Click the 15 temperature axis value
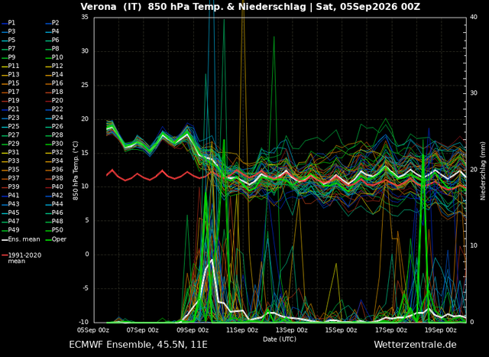This screenshot has height=357, width=489. click(x=85, y=153)
